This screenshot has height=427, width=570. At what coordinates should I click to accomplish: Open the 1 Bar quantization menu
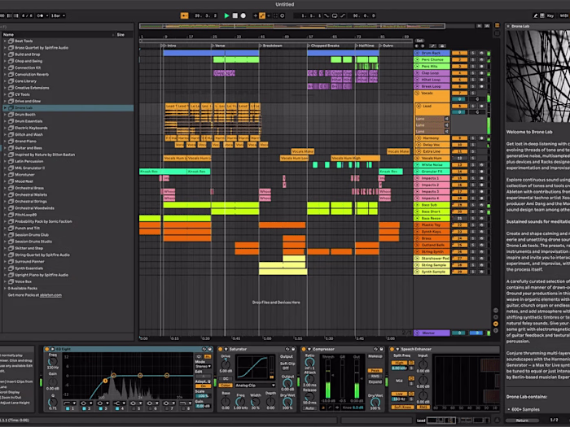[58, 15]
